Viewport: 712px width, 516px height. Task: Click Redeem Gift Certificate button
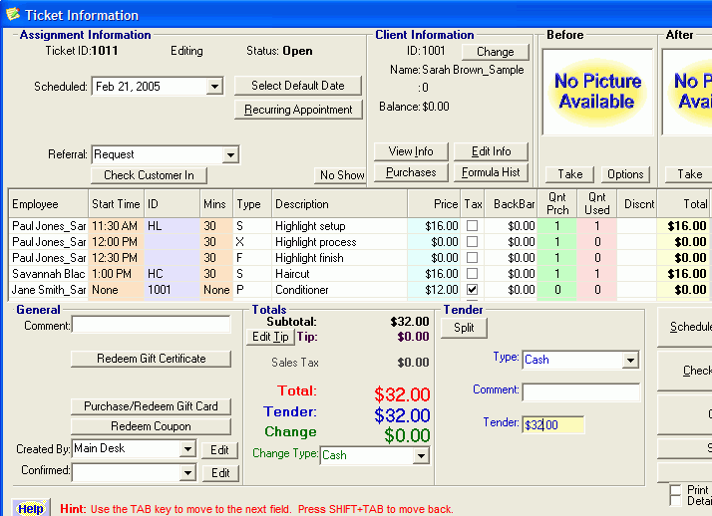152,359
